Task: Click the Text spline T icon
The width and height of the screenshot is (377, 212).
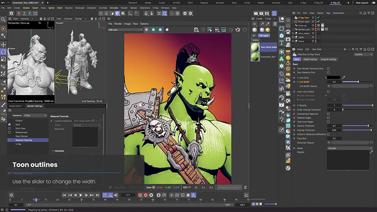Action: click(x=281, y=43)
